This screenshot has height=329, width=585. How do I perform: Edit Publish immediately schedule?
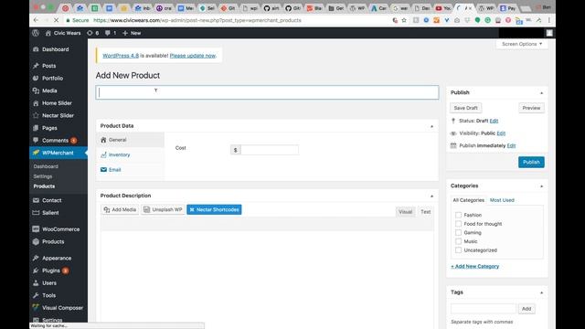pos(511,145)
